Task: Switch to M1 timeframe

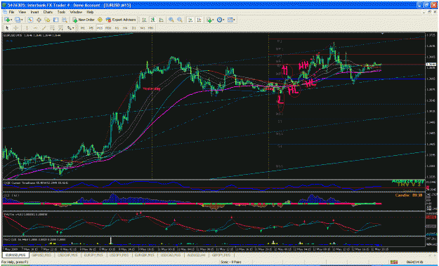Action: point(83,28)
